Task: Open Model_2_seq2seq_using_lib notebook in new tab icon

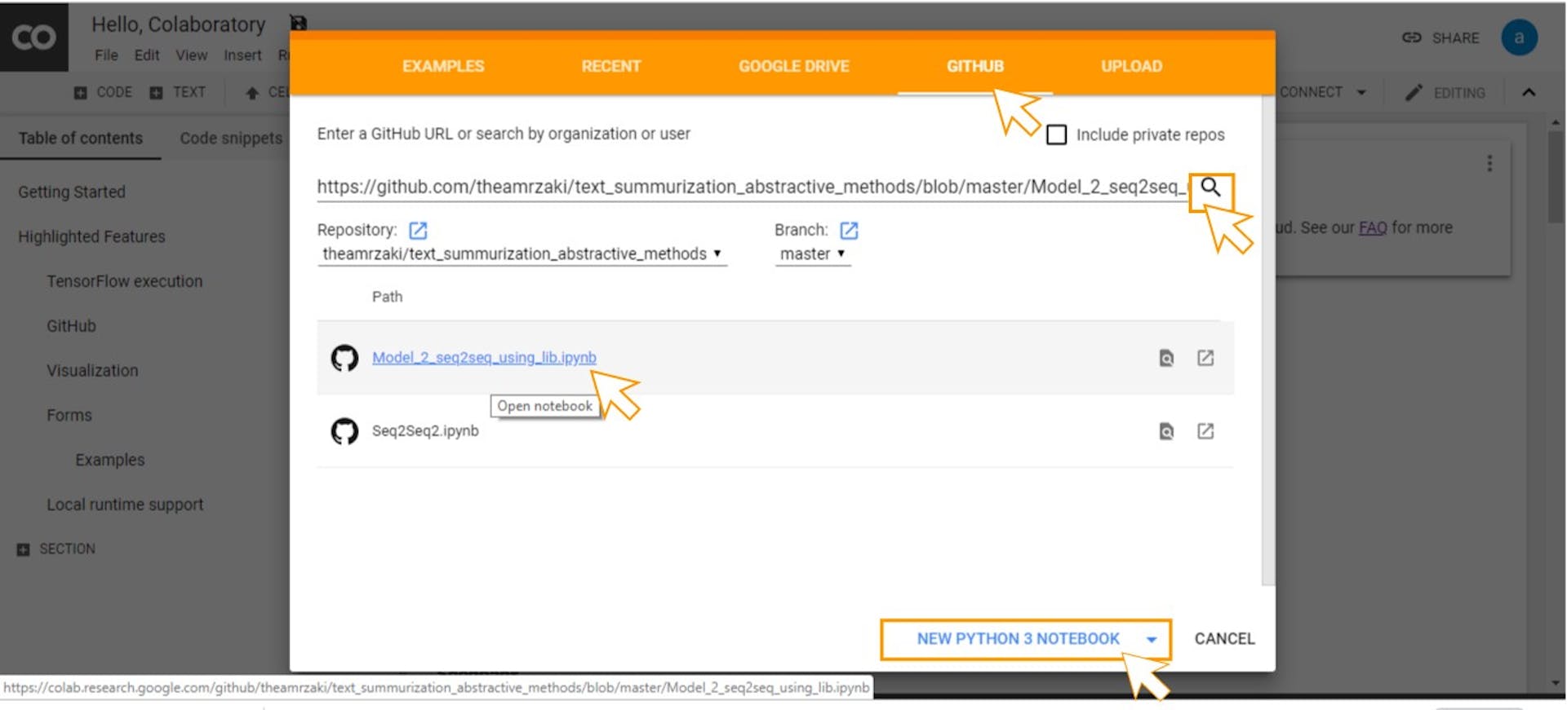Action: tap(1205, 358)
